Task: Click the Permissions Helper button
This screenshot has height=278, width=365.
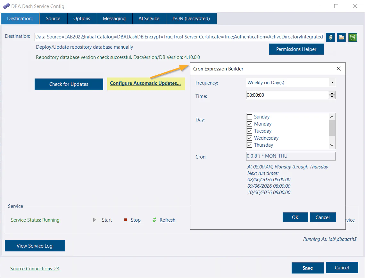Action: 296,49
